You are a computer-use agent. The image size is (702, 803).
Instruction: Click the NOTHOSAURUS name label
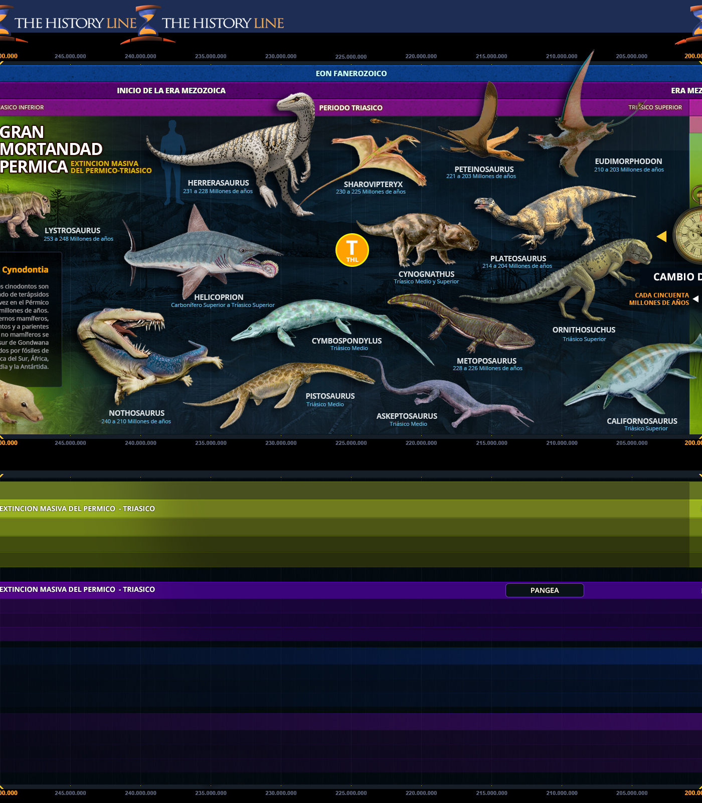coord(136,413)
